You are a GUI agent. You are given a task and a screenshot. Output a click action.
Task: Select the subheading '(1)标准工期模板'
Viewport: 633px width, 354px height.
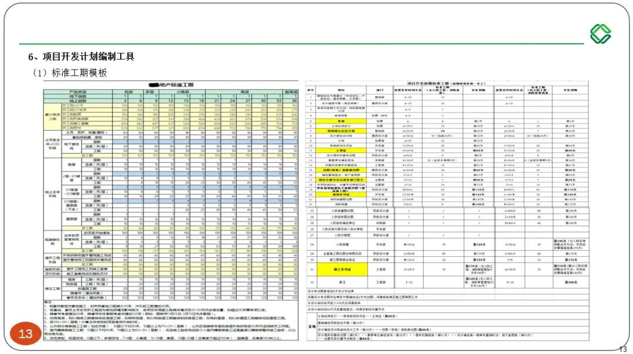pos(69,73)
